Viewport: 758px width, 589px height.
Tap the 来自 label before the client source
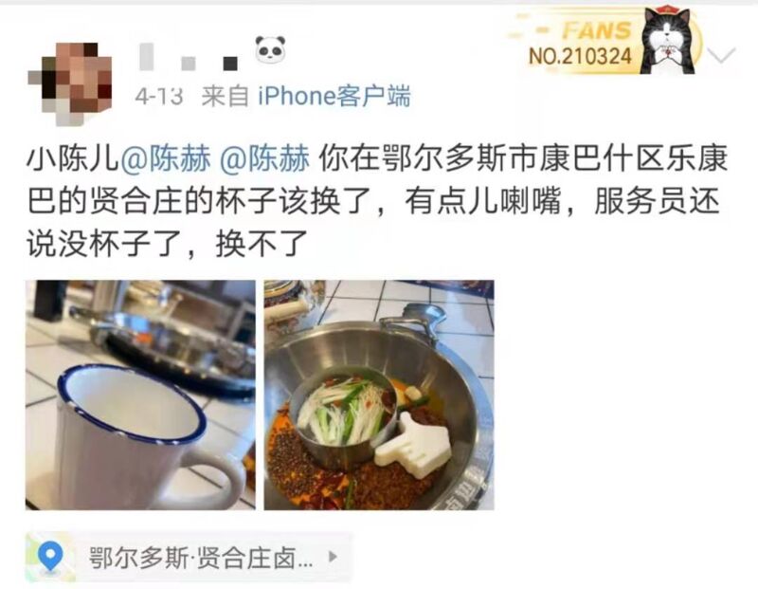point(225,96)
